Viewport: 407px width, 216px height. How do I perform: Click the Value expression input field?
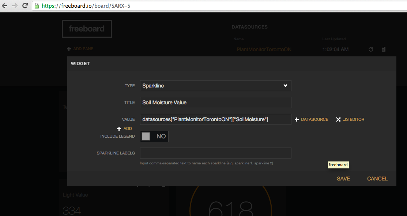pos(215,119)
